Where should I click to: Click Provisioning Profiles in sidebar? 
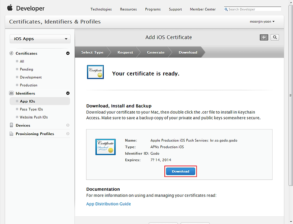point(35,134)
